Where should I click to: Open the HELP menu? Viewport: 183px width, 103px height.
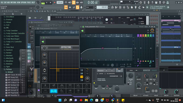click(x=33, y=2)
